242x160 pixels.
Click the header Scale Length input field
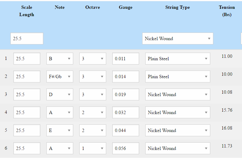pos(27,39)
